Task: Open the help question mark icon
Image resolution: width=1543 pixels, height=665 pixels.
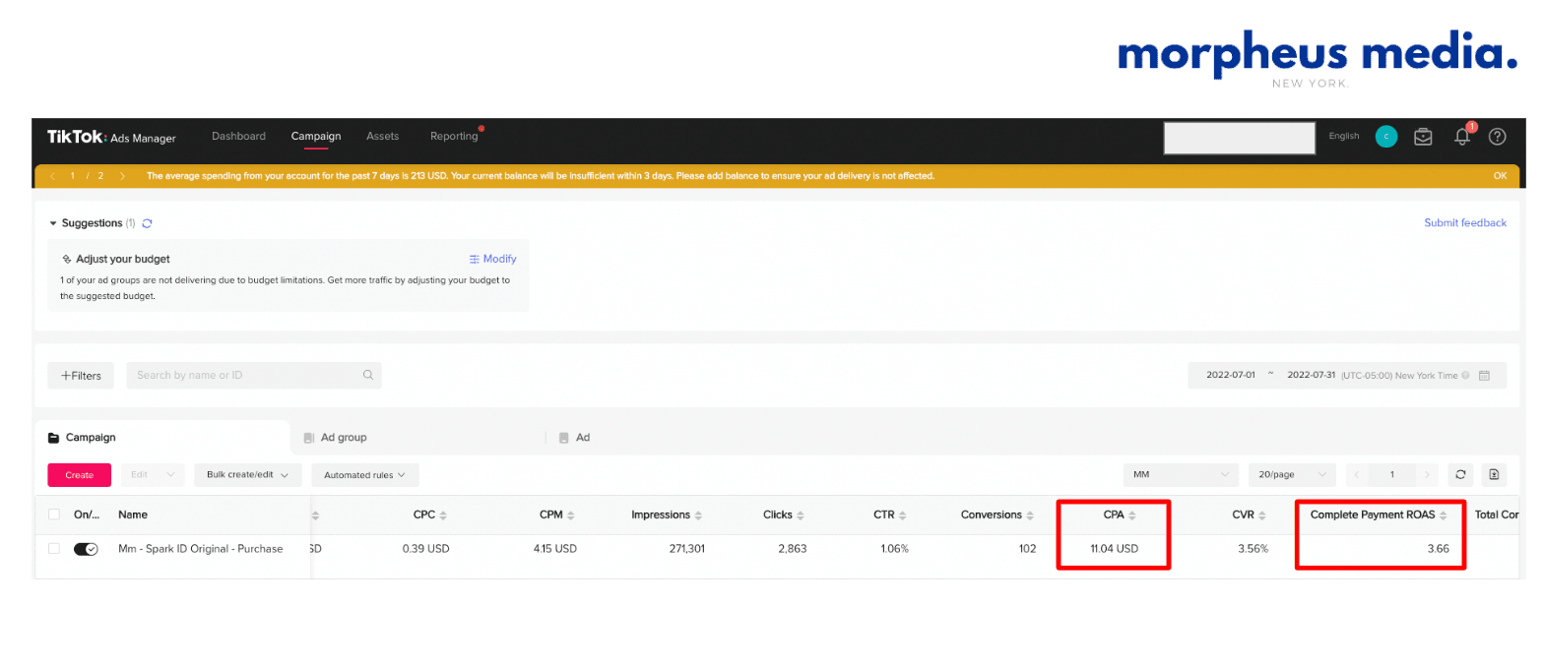Action: (1497, 137)
